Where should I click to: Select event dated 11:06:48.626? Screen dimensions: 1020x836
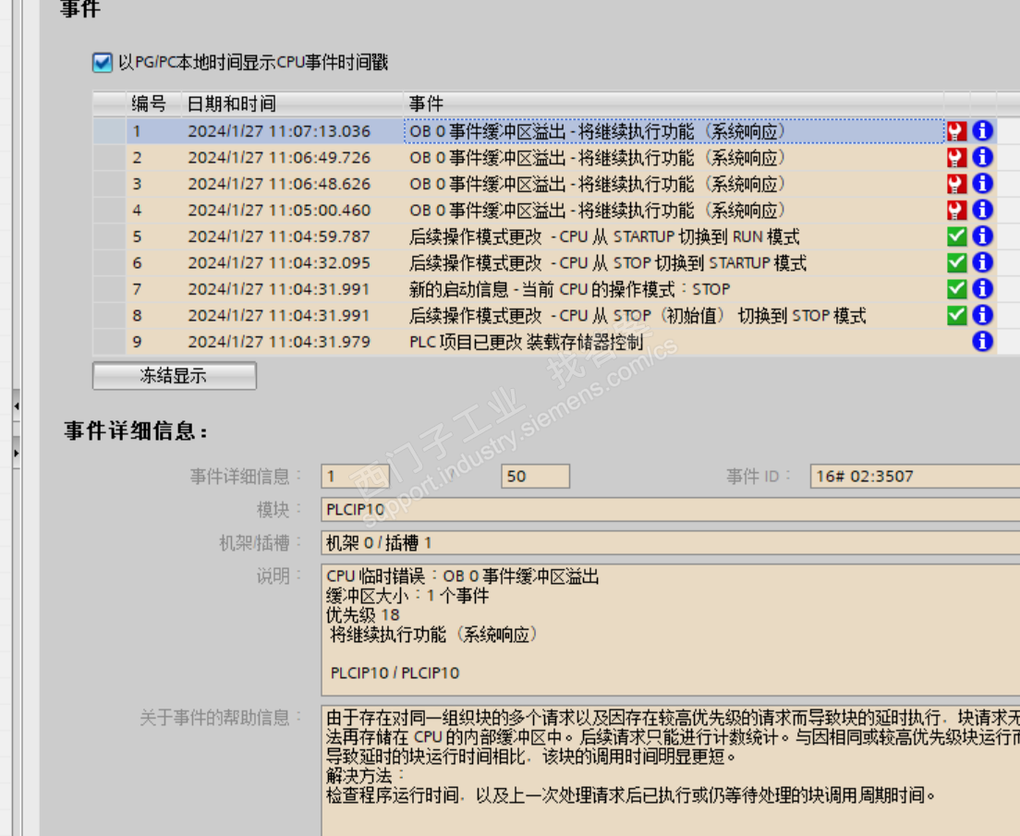pyautogui.click(x=544, y=184)
